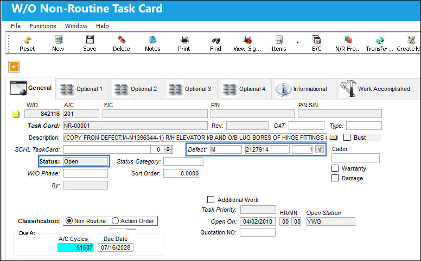Click the yellow note icon beside W/O
Viewport: 421px width, 261px height.
tap(16, 114)
